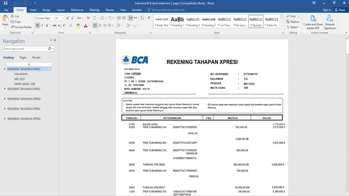The image size is (349, 196).
Task: Toggle Underline formatting
Action: [x=47, y=26]
